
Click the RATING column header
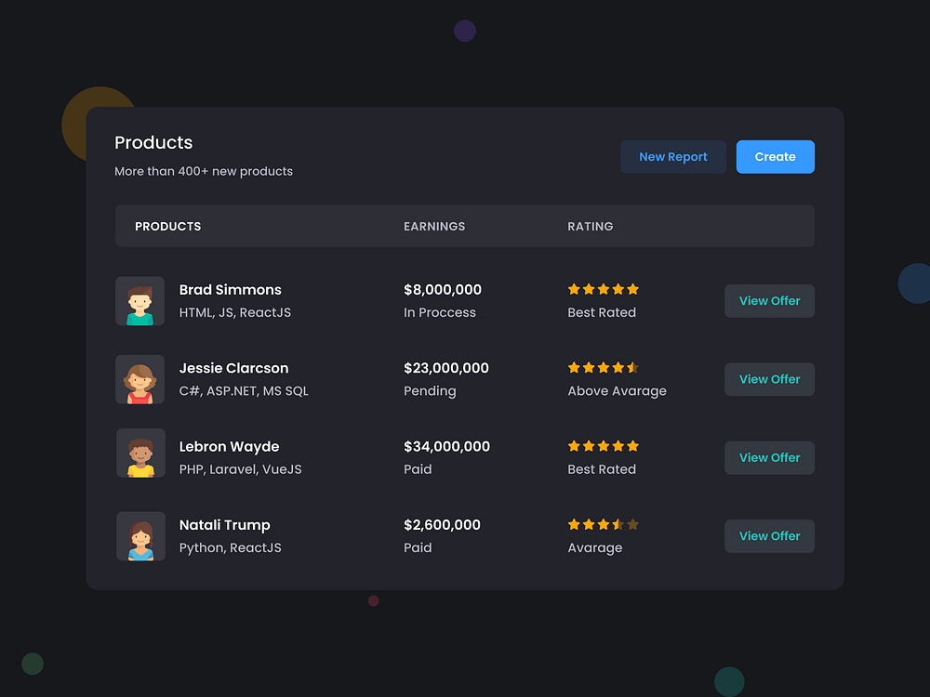(591, 226)
